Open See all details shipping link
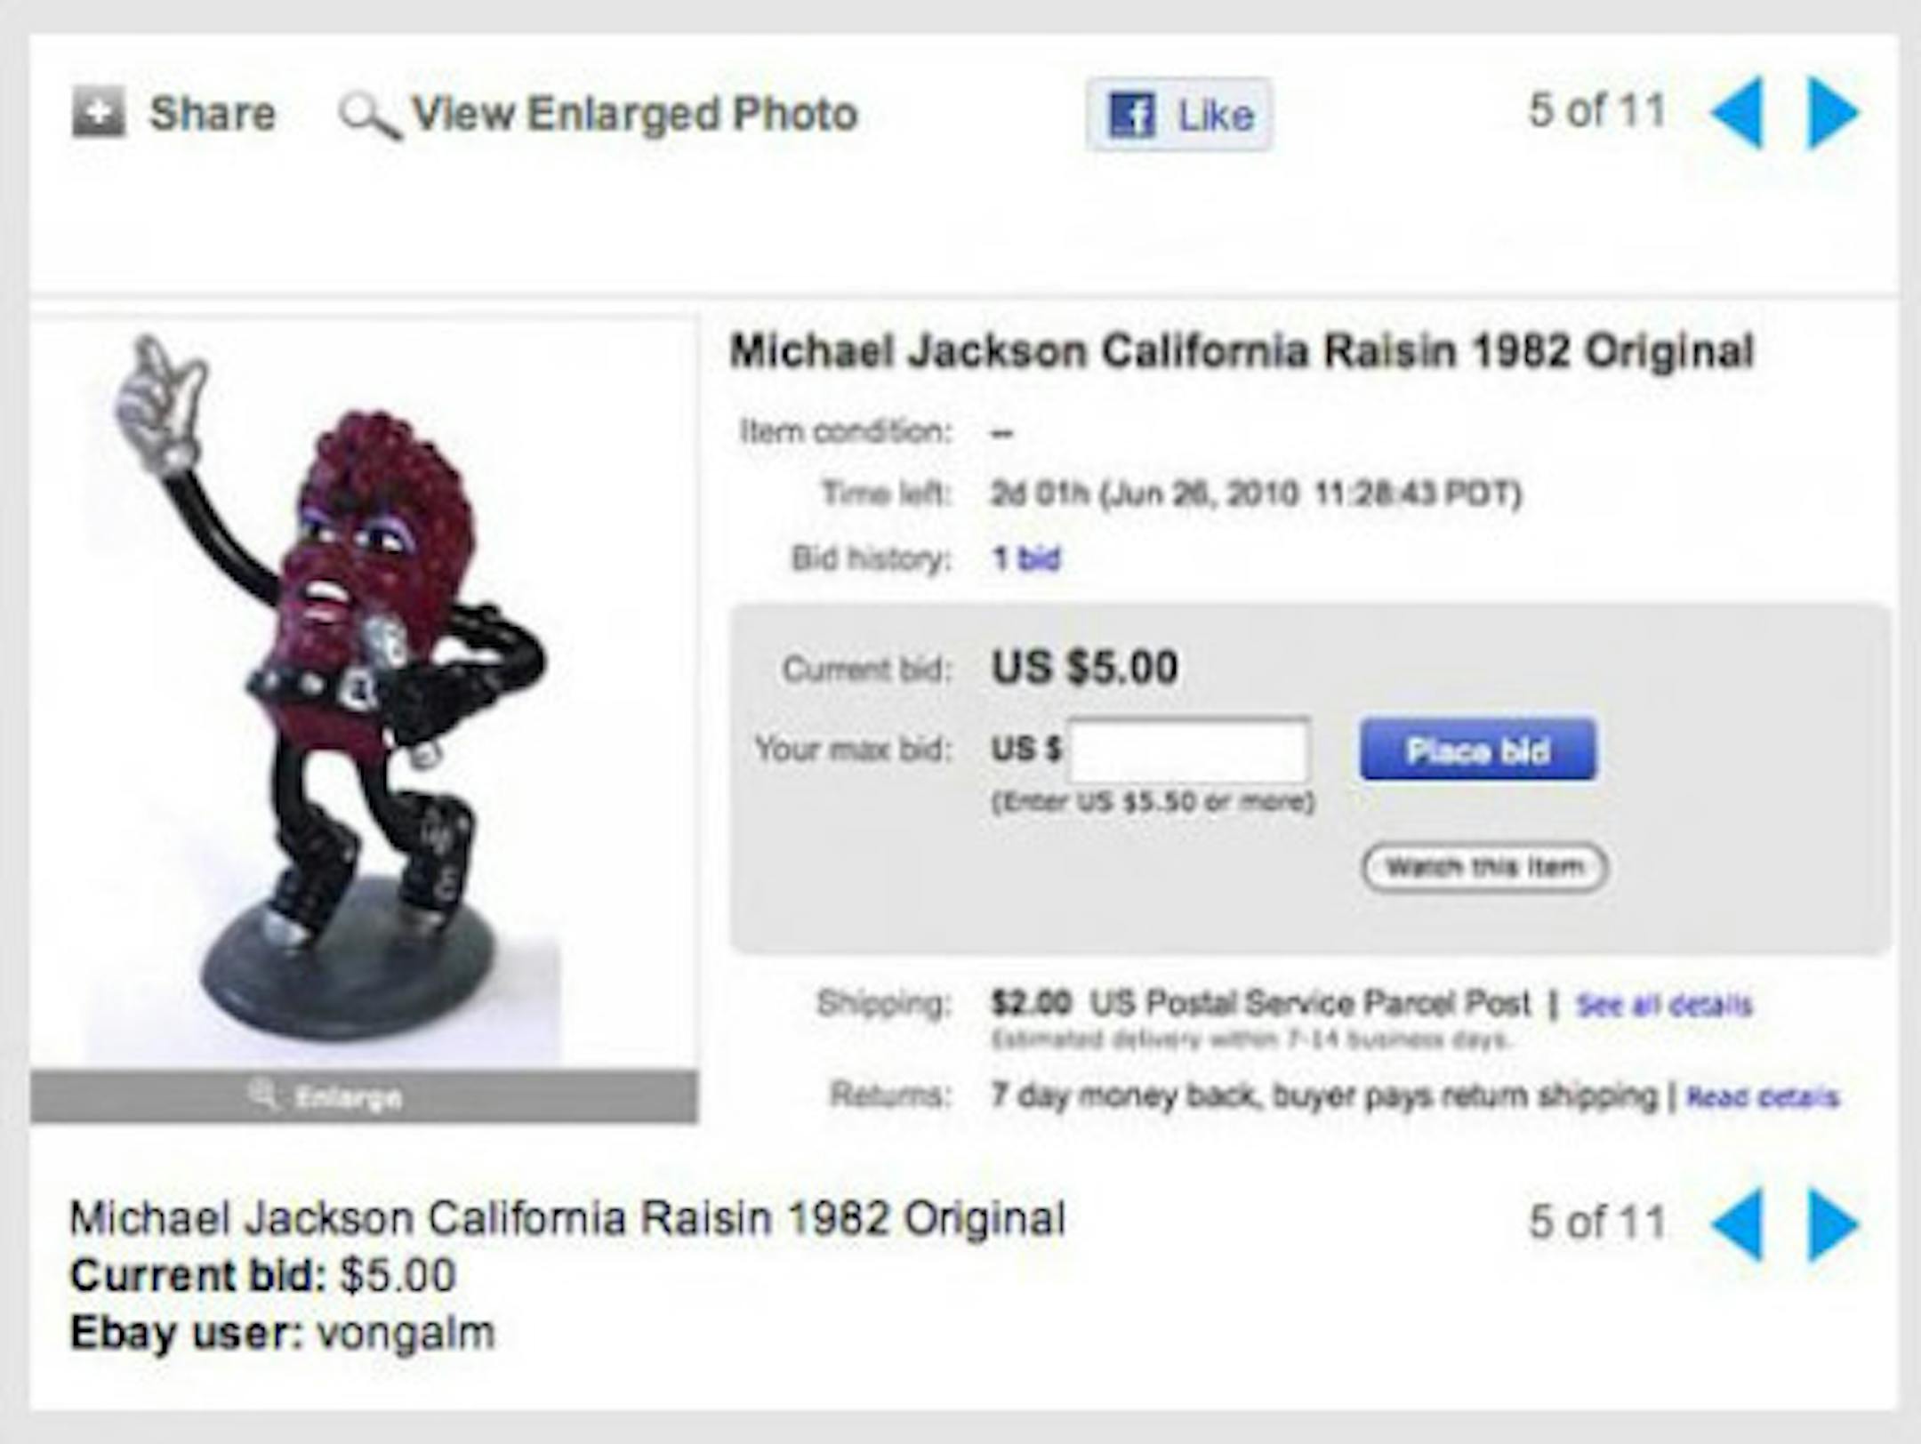Screen dimensions: 1921x1444 pos(1664,1006)
